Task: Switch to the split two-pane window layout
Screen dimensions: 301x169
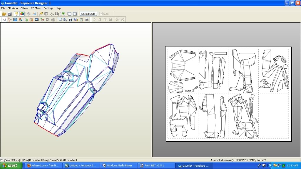Action: point(69,14)
